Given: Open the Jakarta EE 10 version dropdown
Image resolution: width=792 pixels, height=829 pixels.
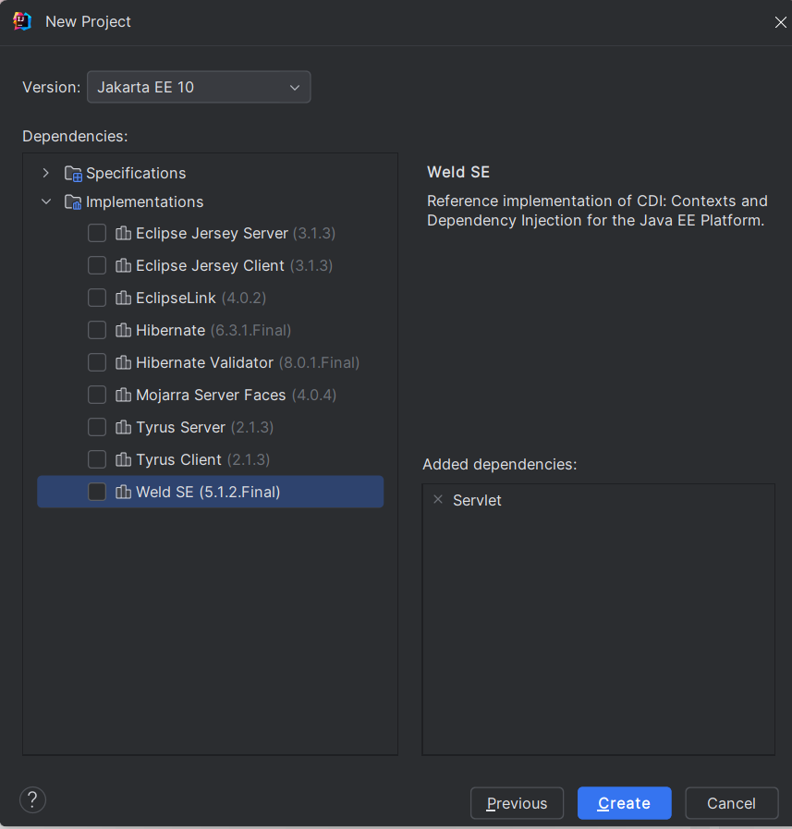Looking at the screenshot, I should [x=199, y=87].
